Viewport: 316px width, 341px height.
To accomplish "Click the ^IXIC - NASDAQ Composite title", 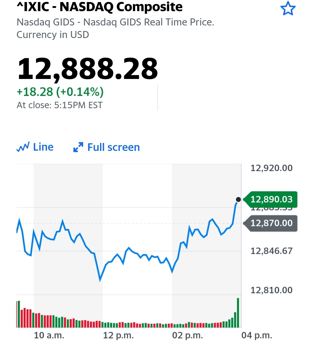I will (99, 7).
